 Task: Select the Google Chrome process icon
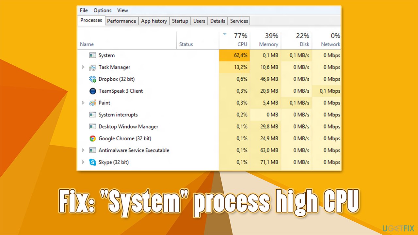point(92,138)
